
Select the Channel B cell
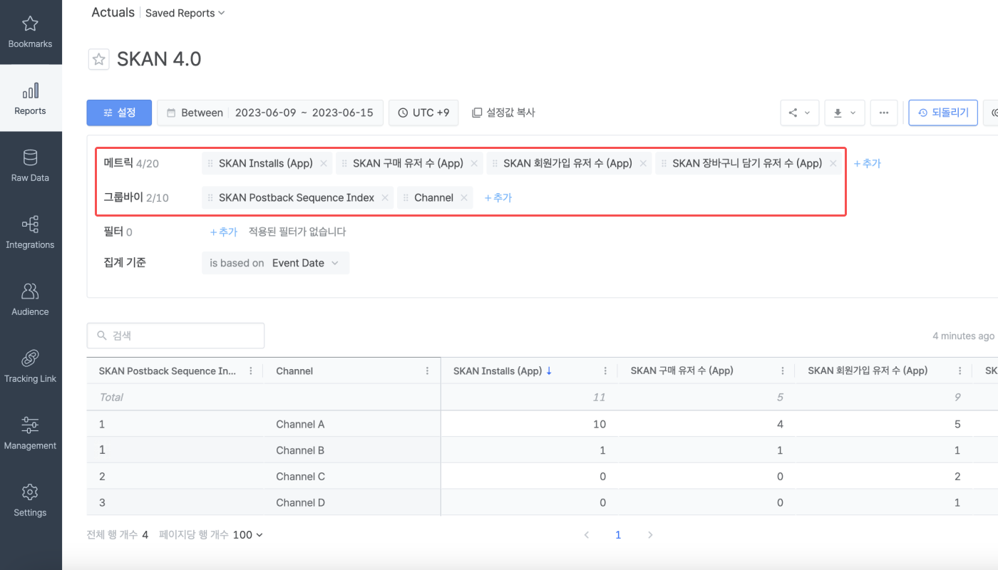click(x=300, y=450)
